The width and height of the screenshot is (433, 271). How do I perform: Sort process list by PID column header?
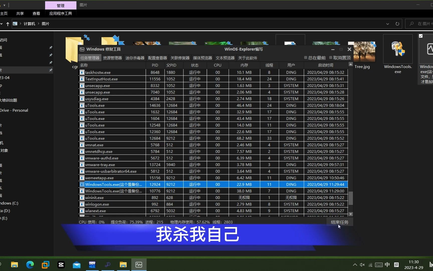155,65
